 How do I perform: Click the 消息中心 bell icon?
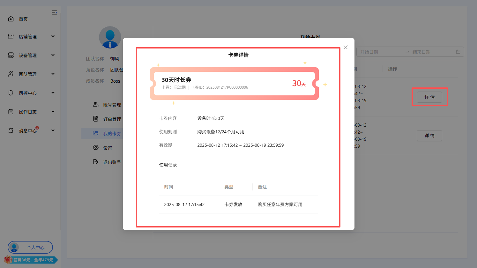tap(11, 130)
